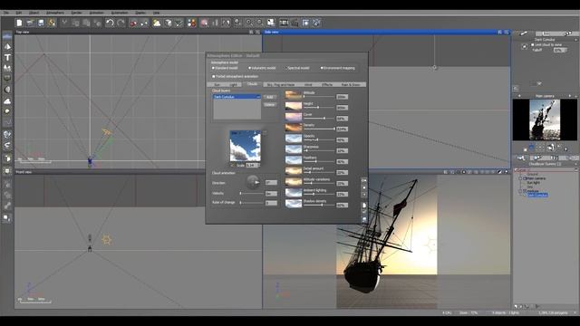The image size is (580, 326).
Task: Click the cube object toolbar icon
Action: 168,23
